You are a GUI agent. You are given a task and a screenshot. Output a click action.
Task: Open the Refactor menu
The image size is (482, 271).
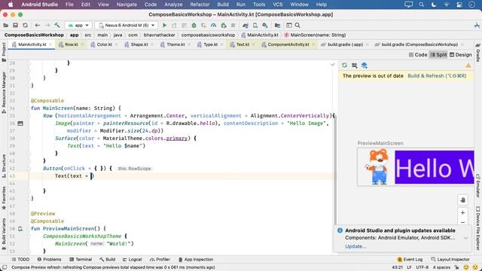point(200,5)
